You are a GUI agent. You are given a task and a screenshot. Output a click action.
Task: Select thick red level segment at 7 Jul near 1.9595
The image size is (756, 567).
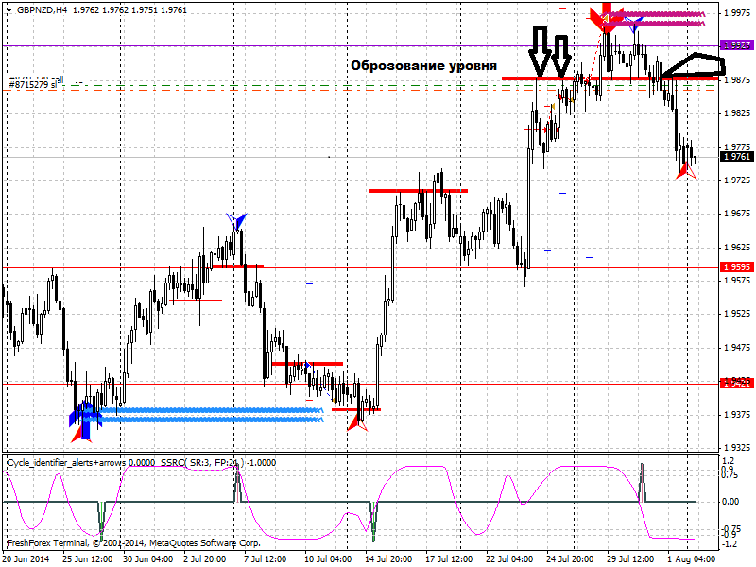click(238, 266)
